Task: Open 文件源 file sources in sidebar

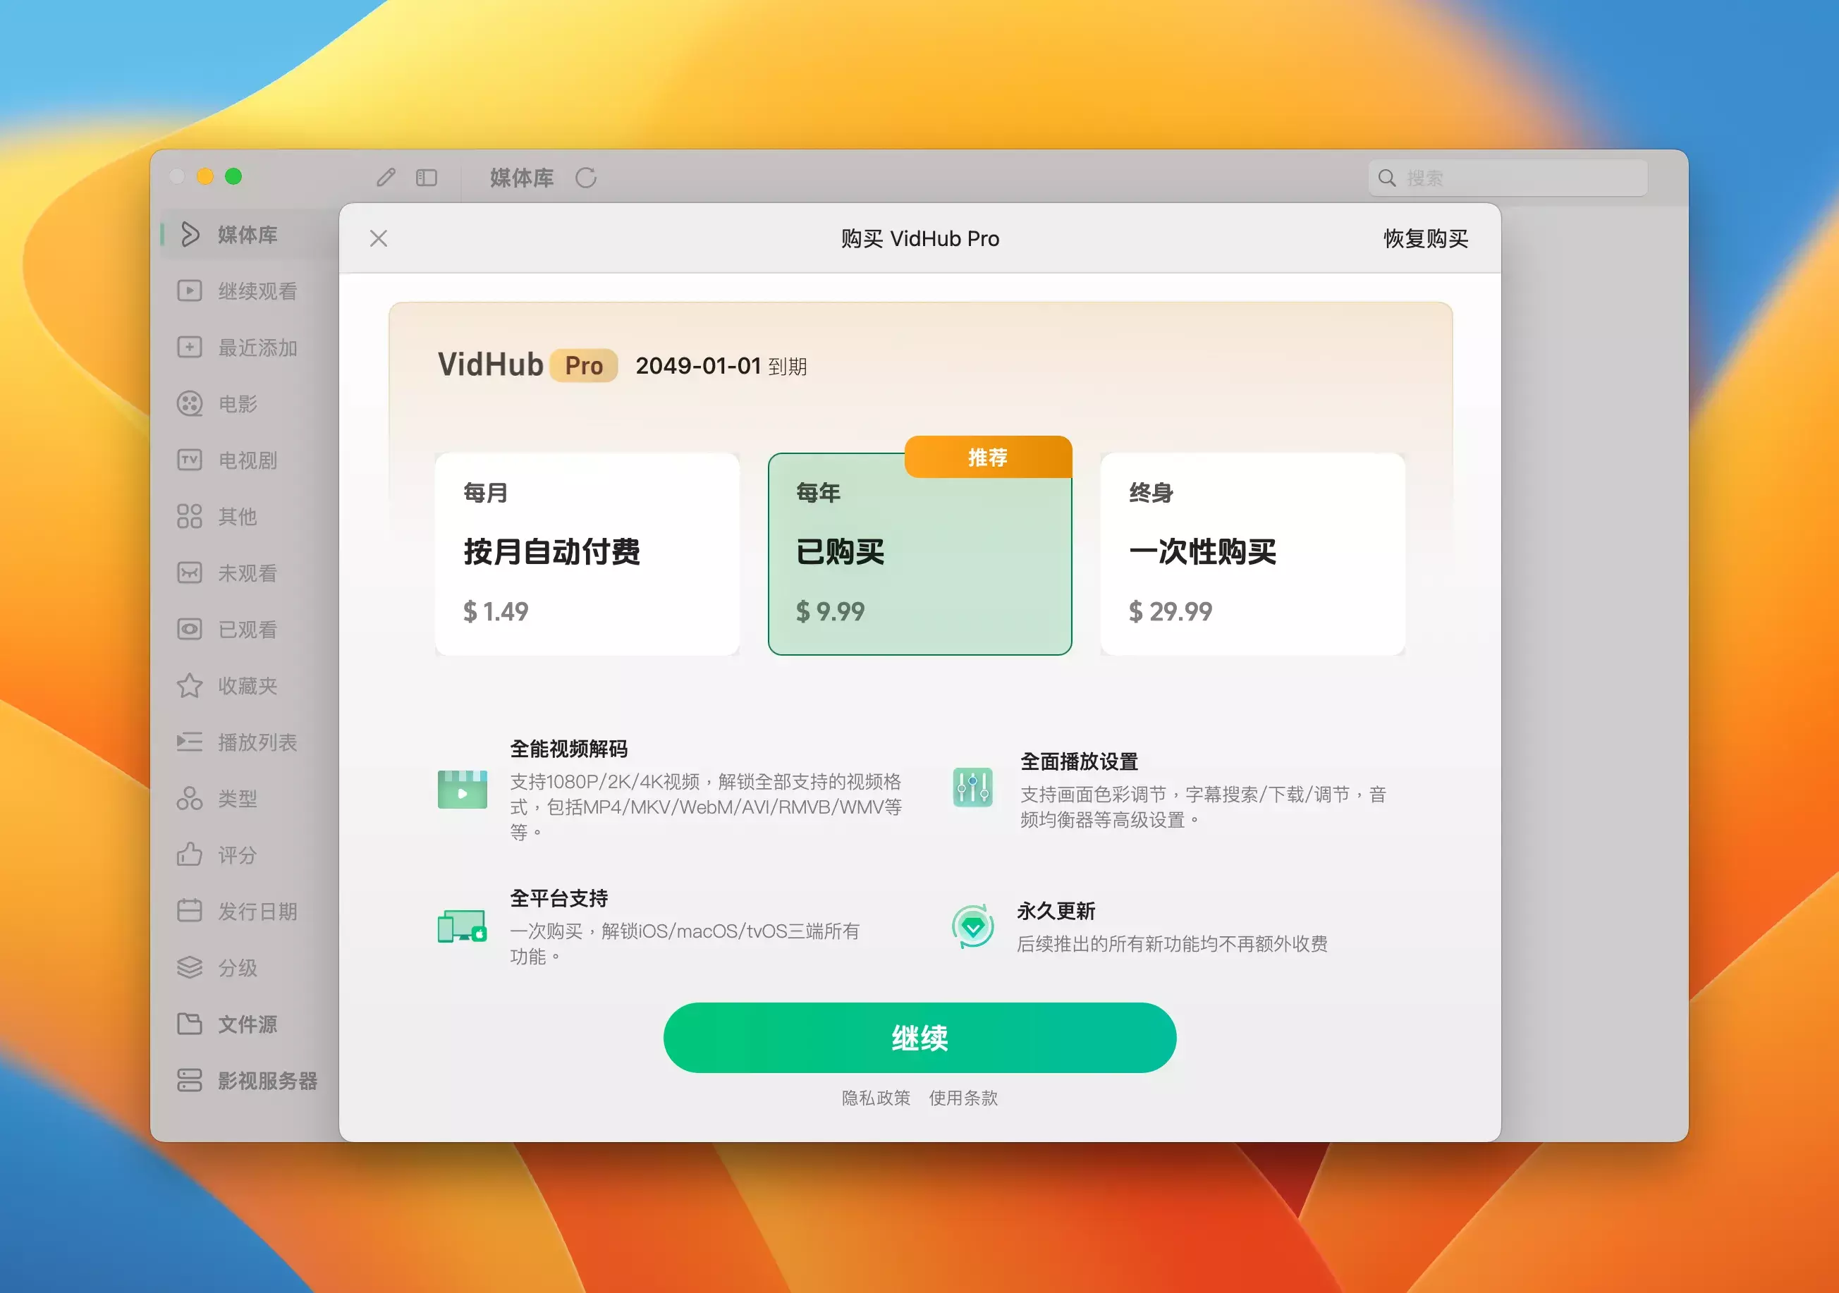Action: 247,1024
